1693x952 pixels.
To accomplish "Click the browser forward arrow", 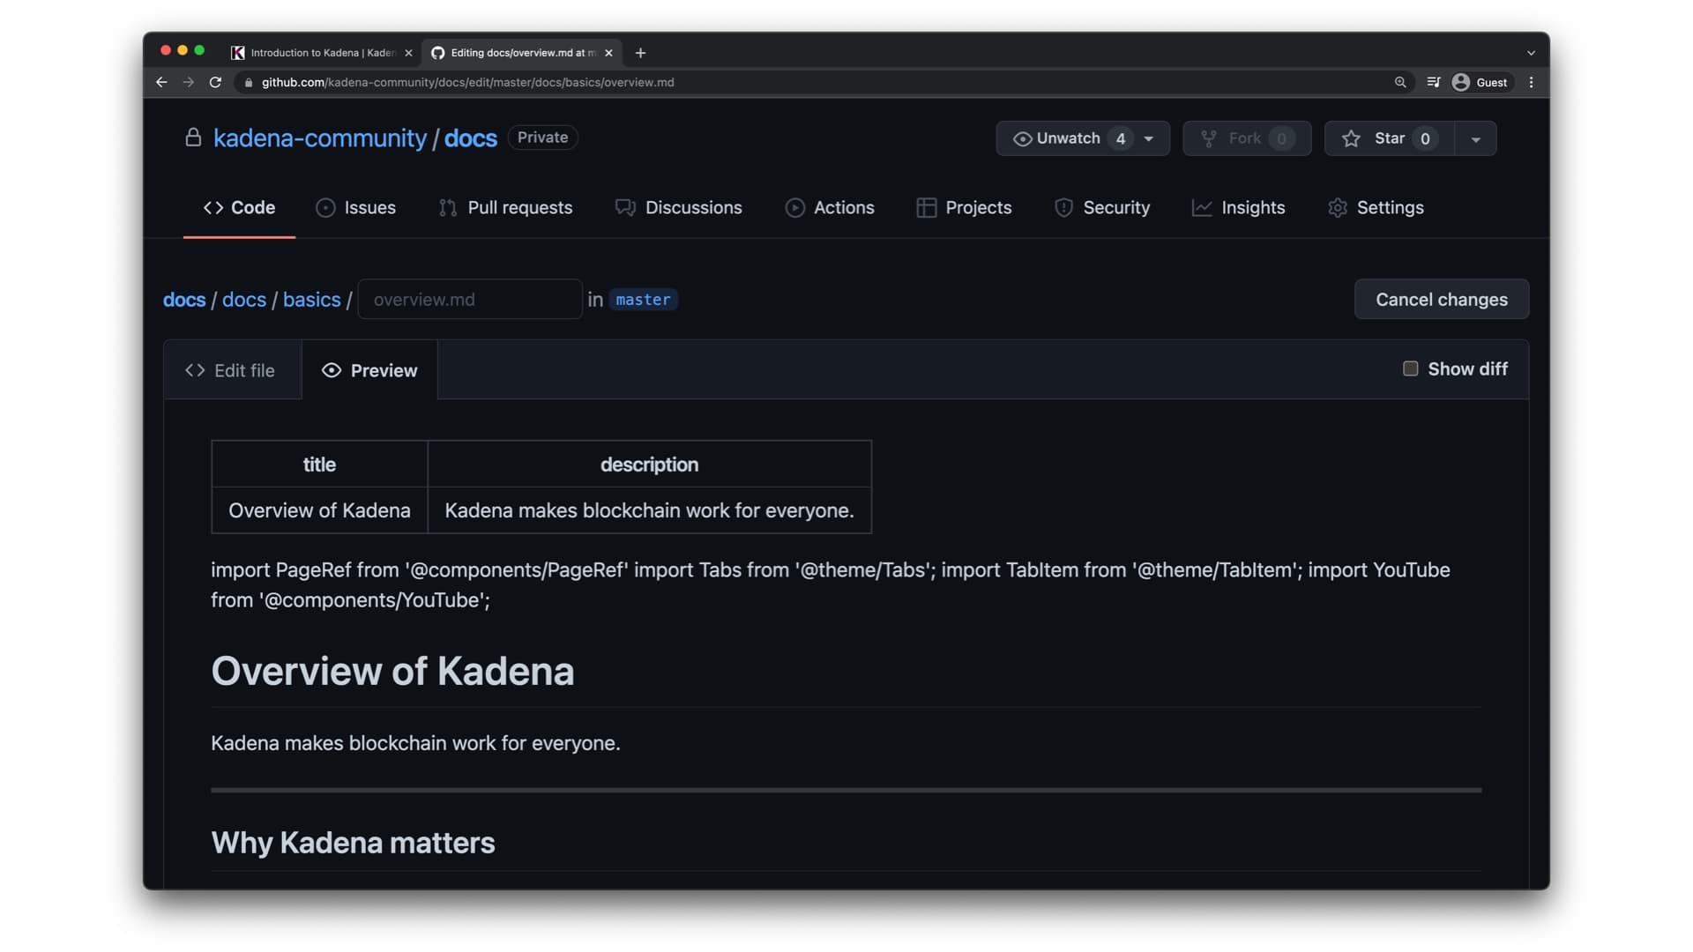I will tap(188, 82).
